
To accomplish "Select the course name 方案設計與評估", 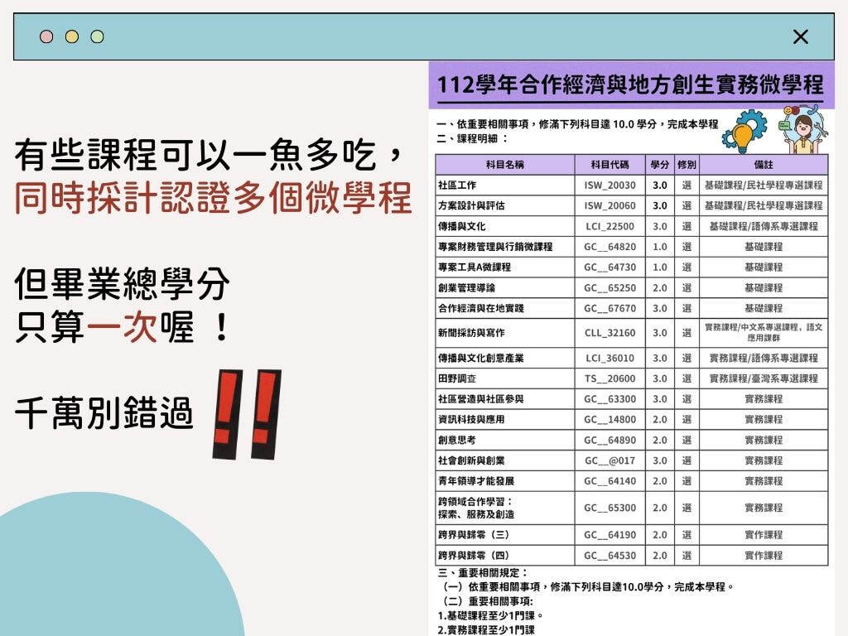I will (x=471, y=206).
